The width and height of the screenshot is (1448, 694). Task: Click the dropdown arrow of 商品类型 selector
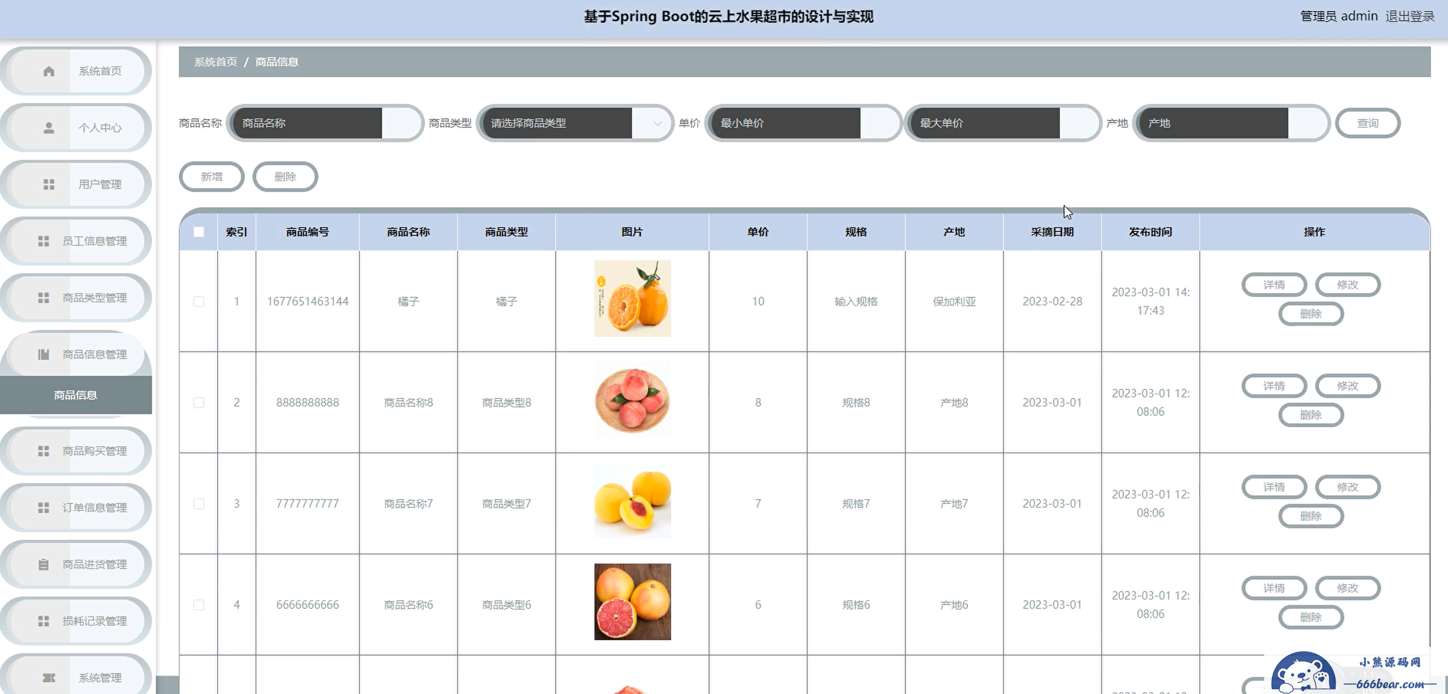(x=657, y=124)
